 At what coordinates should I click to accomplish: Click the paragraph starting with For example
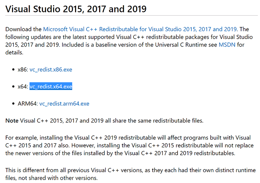tap(128, 145)
